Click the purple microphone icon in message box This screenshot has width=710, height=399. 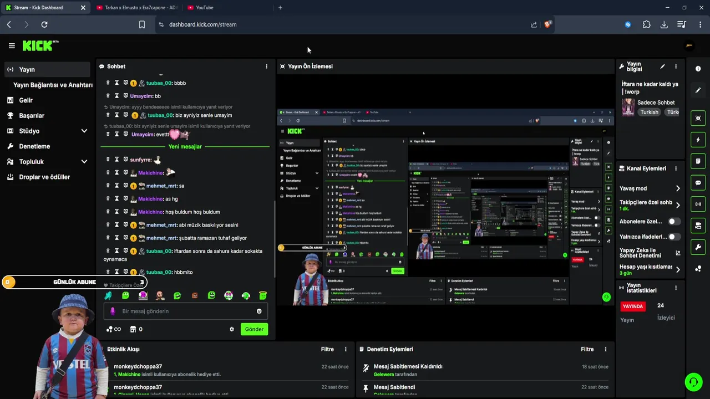point(113,311)
